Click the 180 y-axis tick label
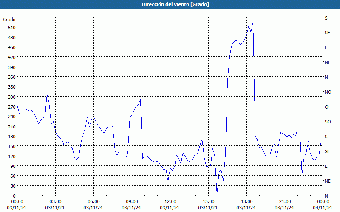The height and width of the screenshot is (212, 340). click(x=12, y=136)
